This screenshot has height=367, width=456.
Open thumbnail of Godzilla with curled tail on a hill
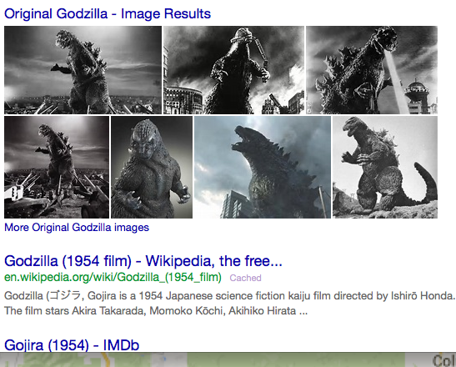coord(385,167)
